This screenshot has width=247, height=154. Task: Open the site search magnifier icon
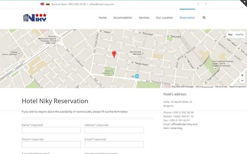tap(204, 18)
